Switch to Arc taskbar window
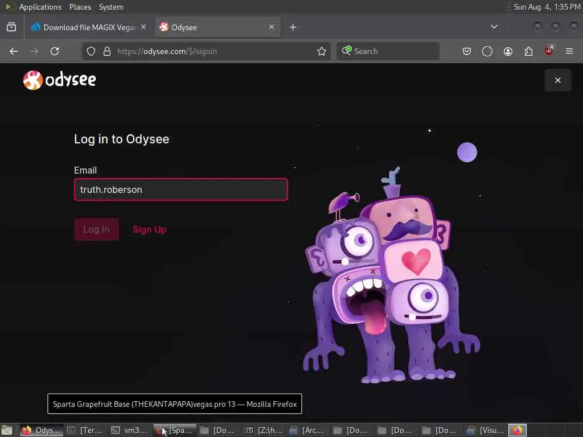This screenshot has width=583, height=437. point(307,430)
